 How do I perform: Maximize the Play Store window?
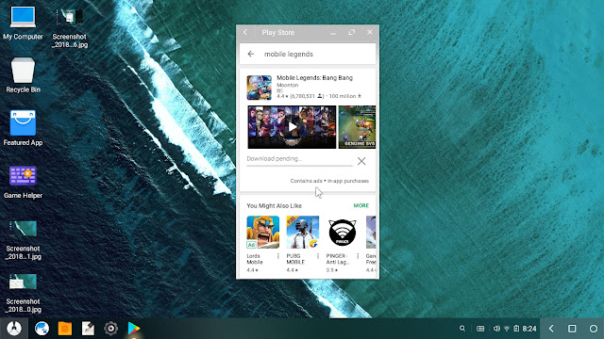pos(352,33)
